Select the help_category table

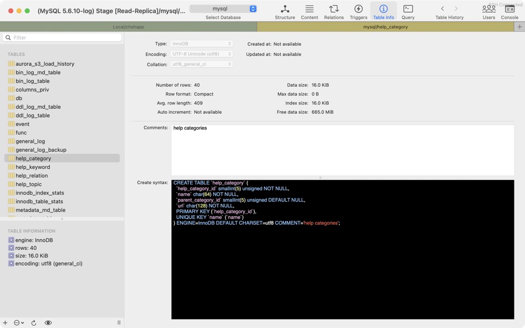pos(62,158)
